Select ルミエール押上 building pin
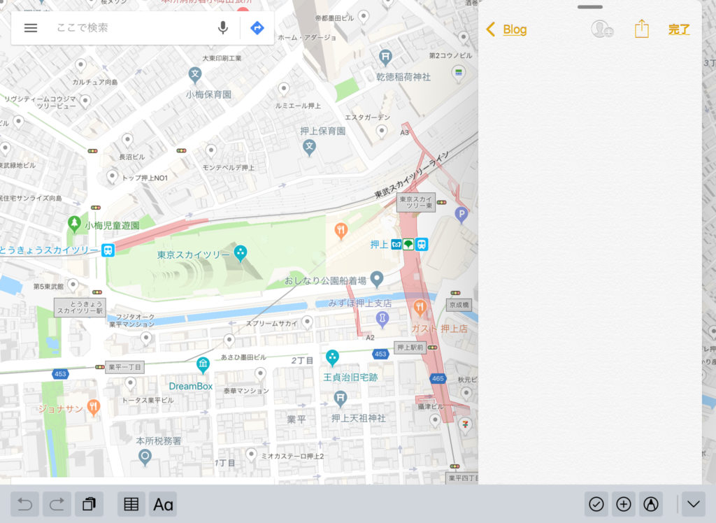Screen dimensions: 716x523 pyautogui.click(x=284, y=89)
